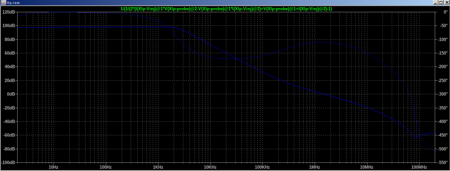Click the 100dB label on the left axis
Screen dimensions: 450x171
(x=9, y=25)
